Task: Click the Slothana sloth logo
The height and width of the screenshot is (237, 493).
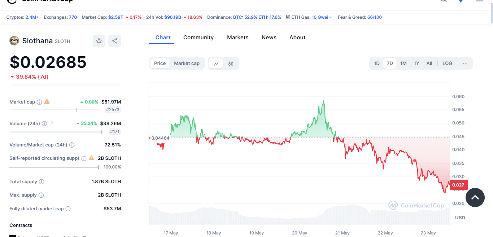Action: click(x=14, y=41)
